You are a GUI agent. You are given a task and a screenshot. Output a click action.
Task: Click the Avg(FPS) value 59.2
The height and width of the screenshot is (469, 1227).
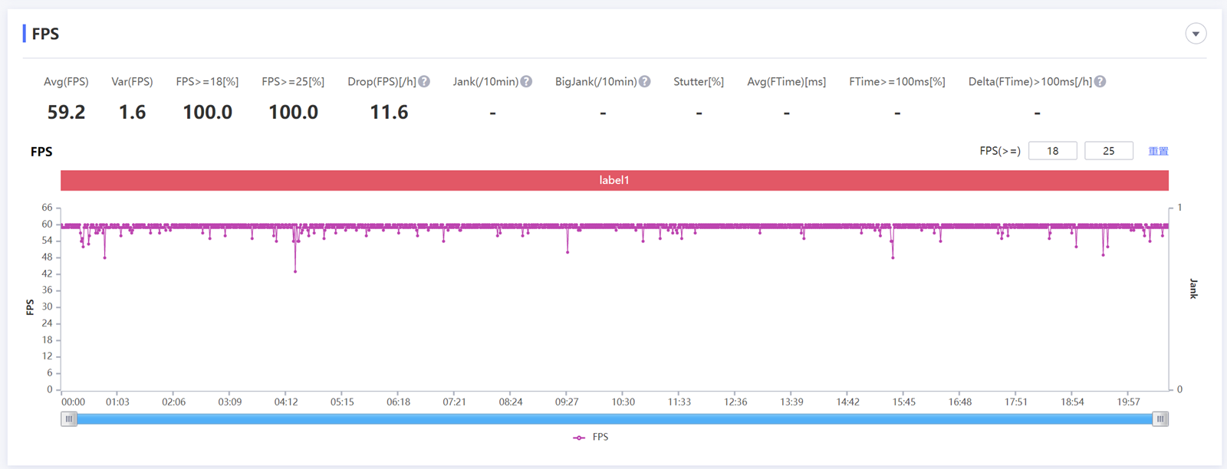coord(66,112)
